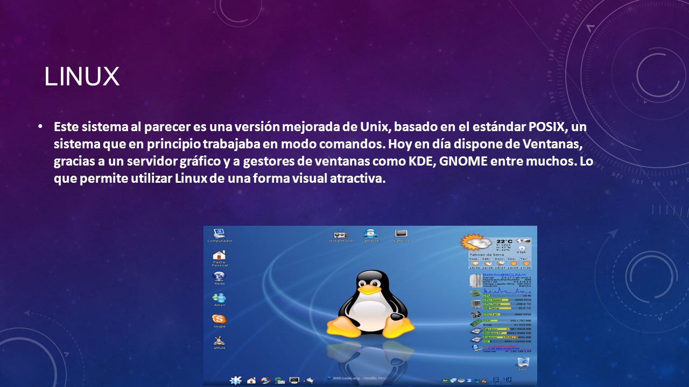
Task: Select the 22°C temperature reading
Action: (504, 241)
